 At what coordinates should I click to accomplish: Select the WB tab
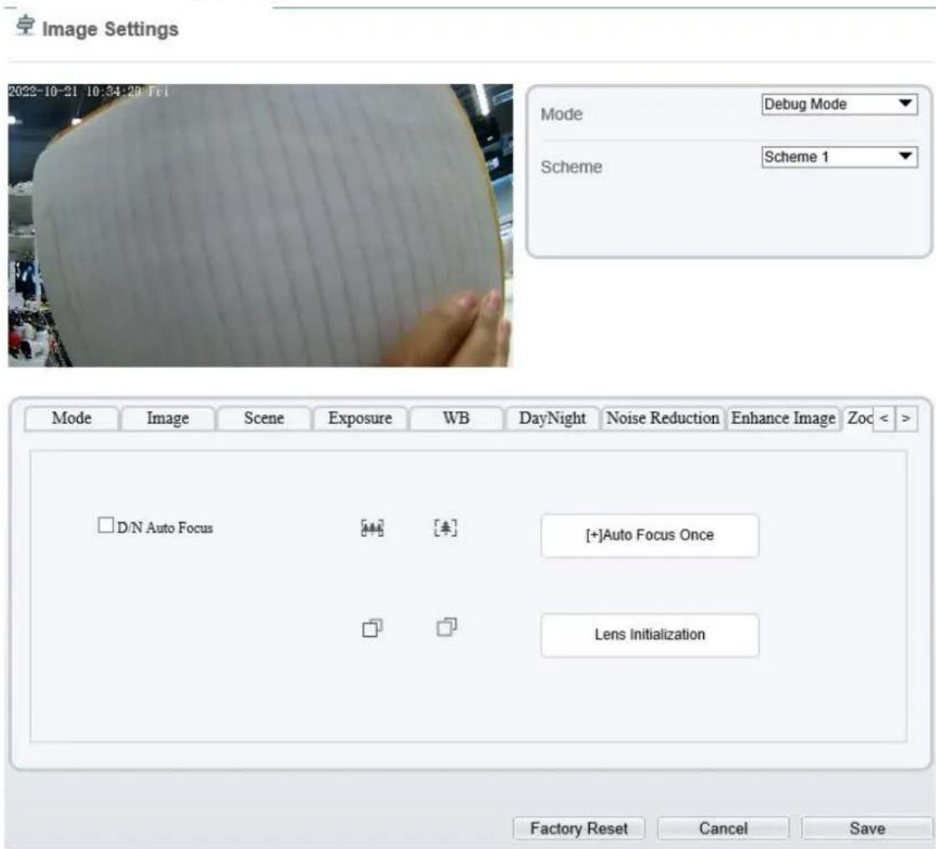[x=456, y=419]
